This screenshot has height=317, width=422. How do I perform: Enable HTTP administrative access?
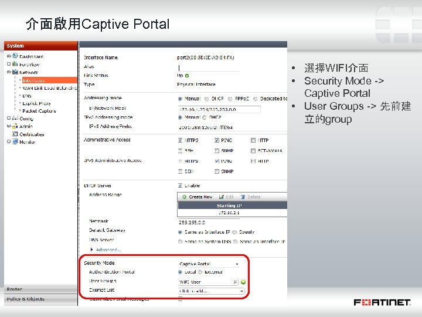tap(253, 140)
